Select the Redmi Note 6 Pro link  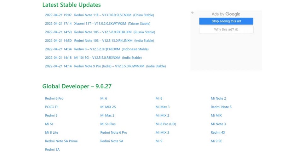click(114, 132)
